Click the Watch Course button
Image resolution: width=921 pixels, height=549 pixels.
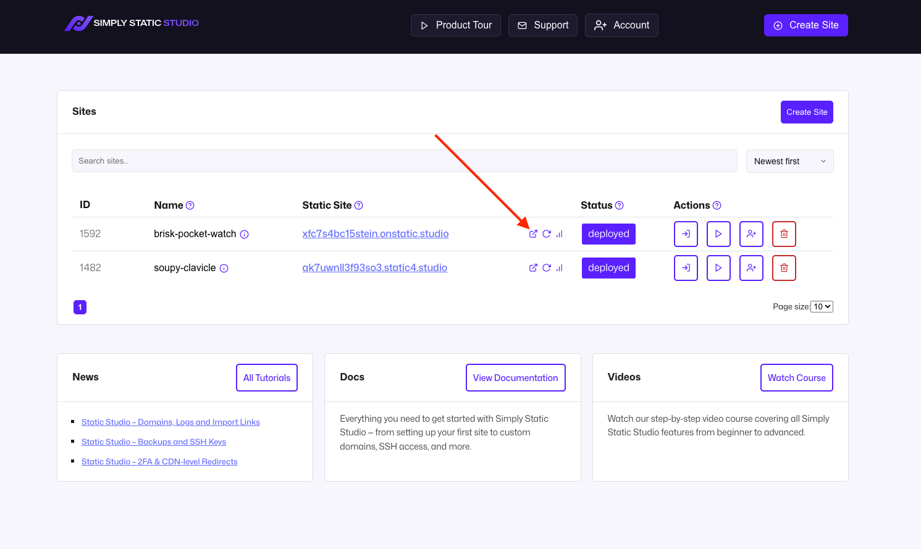pyautogui.click(x=797, y=378)
